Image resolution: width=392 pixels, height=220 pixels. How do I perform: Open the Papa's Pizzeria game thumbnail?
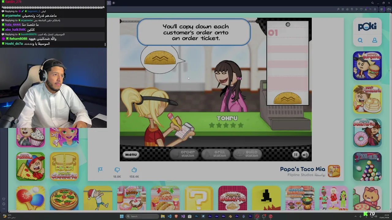(30, 167)
